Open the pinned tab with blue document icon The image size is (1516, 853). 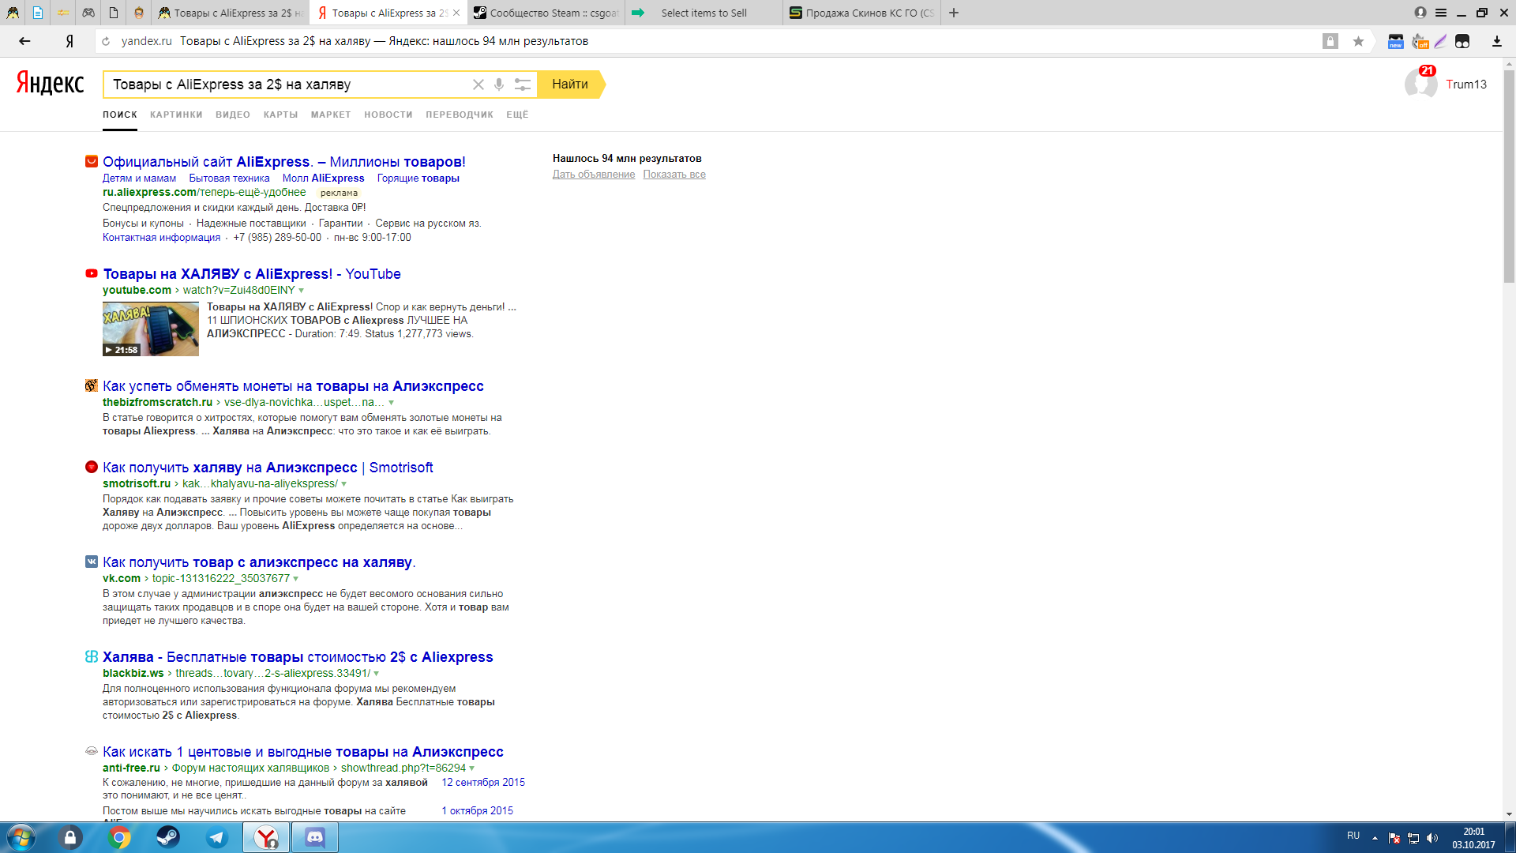tap(38, 13)
